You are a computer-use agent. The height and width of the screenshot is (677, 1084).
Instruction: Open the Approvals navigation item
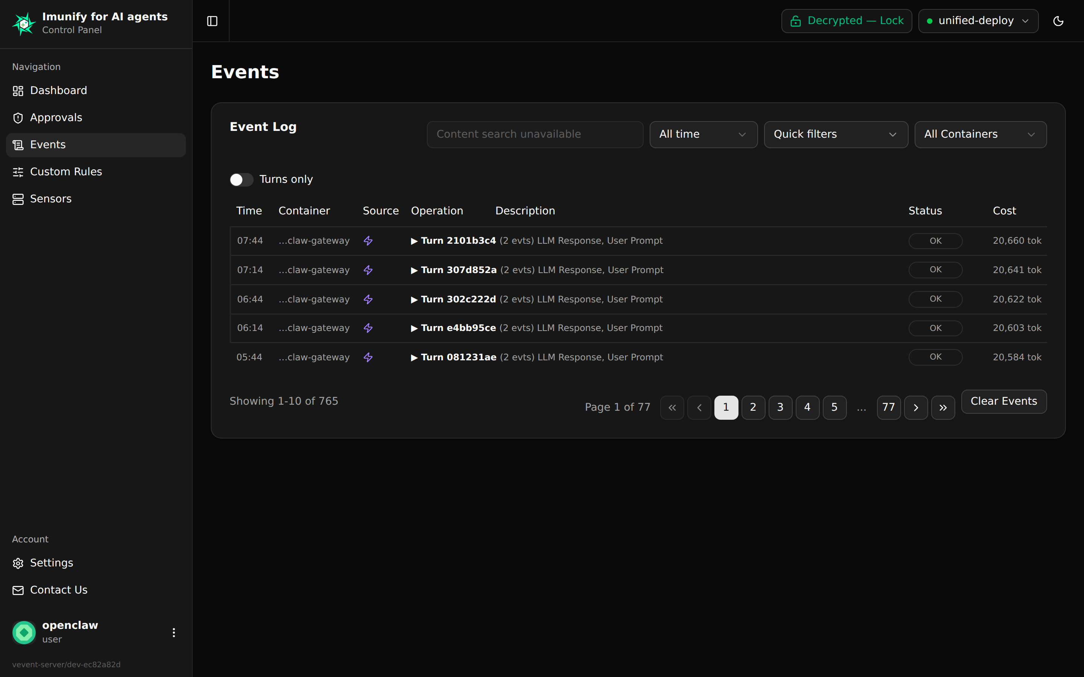tap(96, 118)
